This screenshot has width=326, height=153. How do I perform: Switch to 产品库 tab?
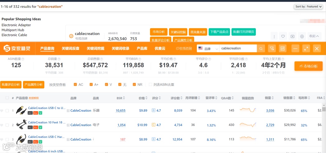pos(142,48)
